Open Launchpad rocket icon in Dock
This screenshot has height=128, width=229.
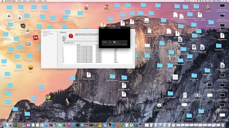tap(10, 125)
